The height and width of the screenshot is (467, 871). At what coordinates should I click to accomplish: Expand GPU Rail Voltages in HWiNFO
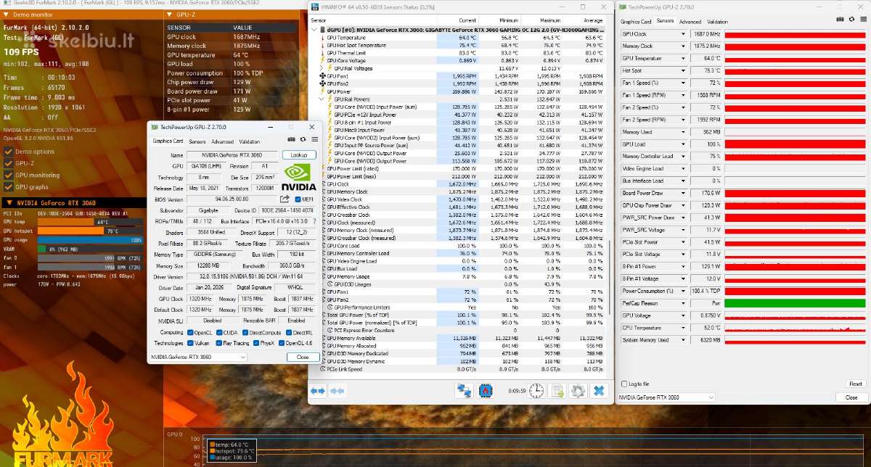point(322,68)
